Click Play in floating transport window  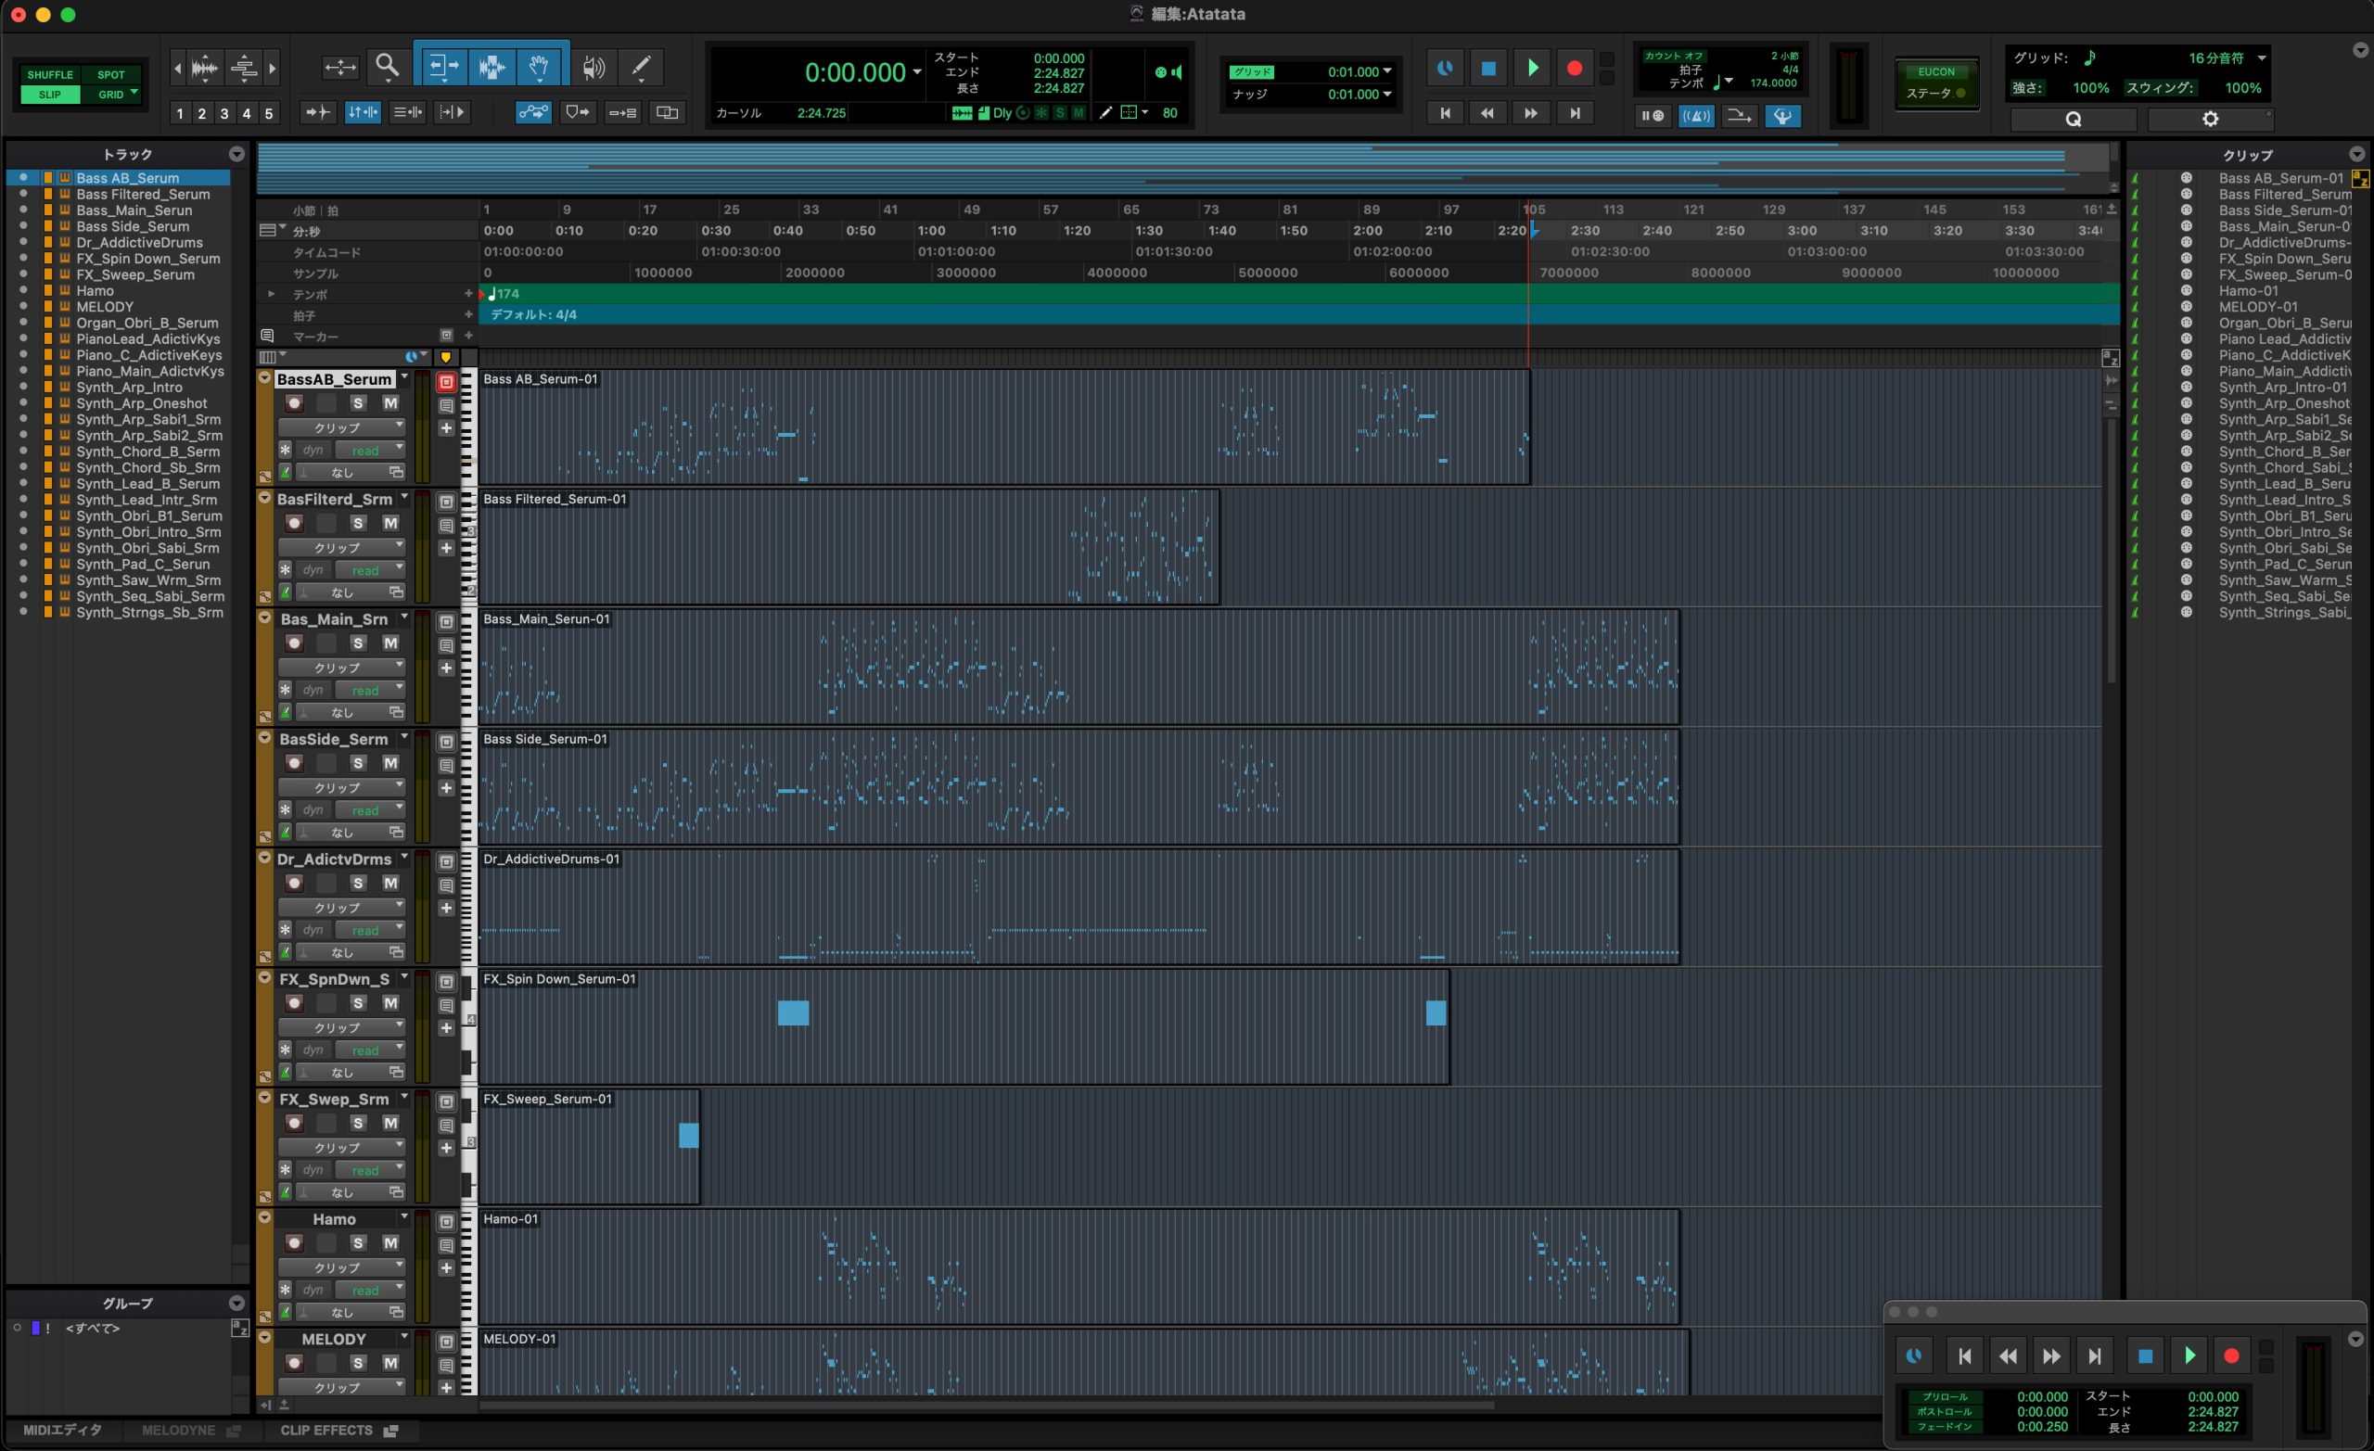(2189, 1356)
